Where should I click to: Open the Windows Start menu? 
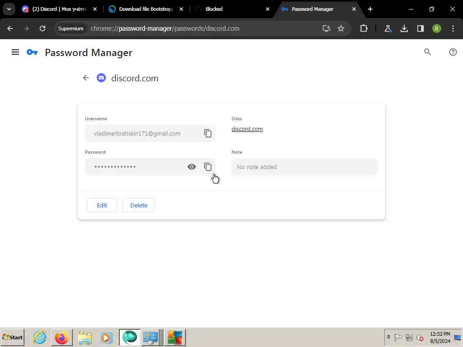pyautogui.click(x=12, y=337)
